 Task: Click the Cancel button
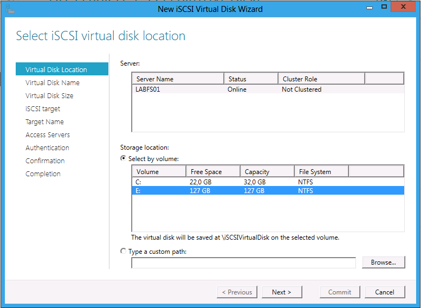coord(385,292)
